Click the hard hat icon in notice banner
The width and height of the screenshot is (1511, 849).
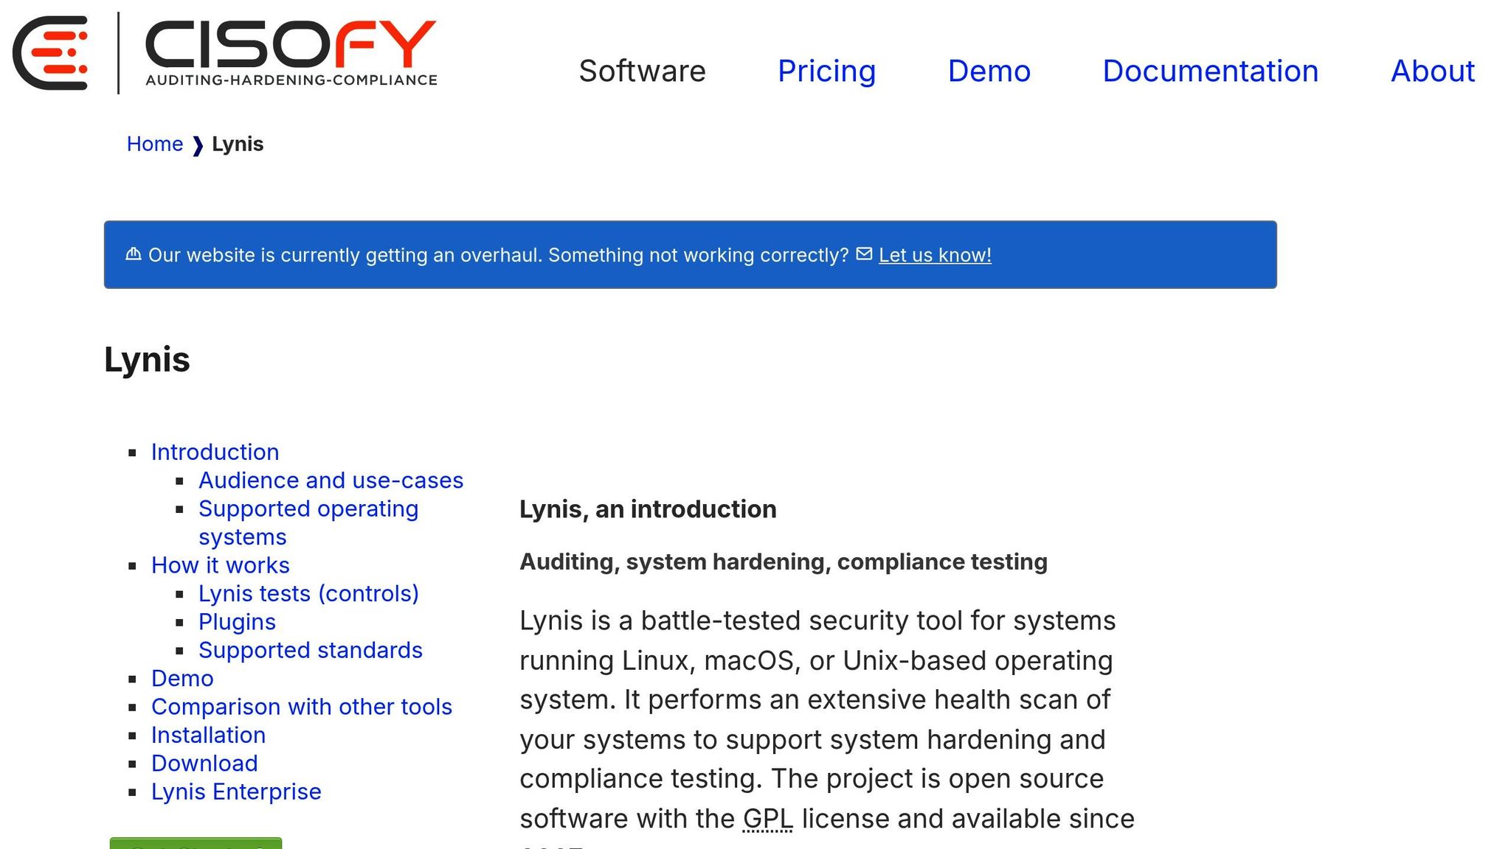click(134, 254)
